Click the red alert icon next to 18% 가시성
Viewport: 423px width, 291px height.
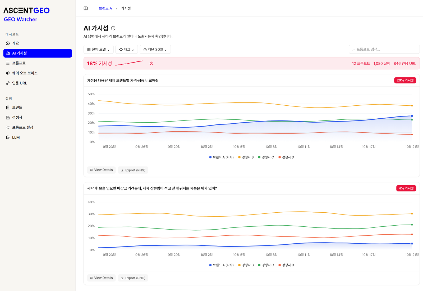click(151, 64)
